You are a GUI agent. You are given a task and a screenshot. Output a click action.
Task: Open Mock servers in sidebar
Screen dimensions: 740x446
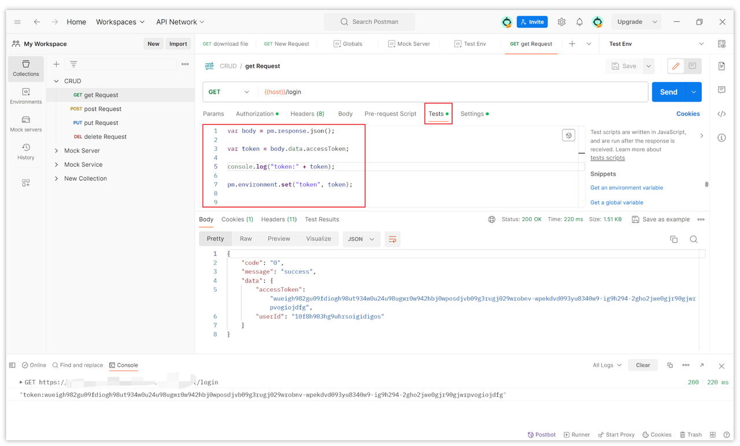[26, 124]
